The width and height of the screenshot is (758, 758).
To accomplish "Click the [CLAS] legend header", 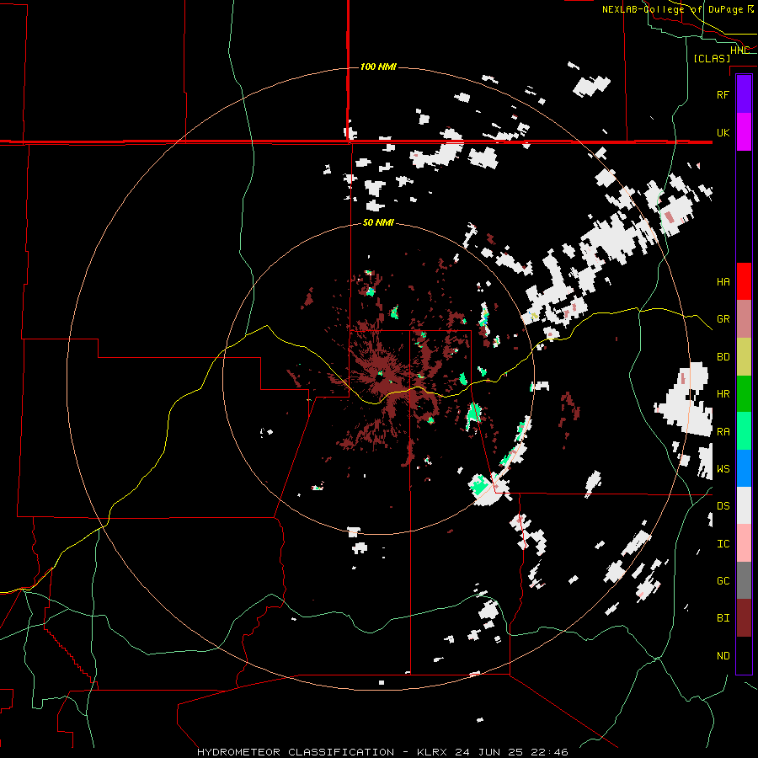I will click(x=712, y=58).
